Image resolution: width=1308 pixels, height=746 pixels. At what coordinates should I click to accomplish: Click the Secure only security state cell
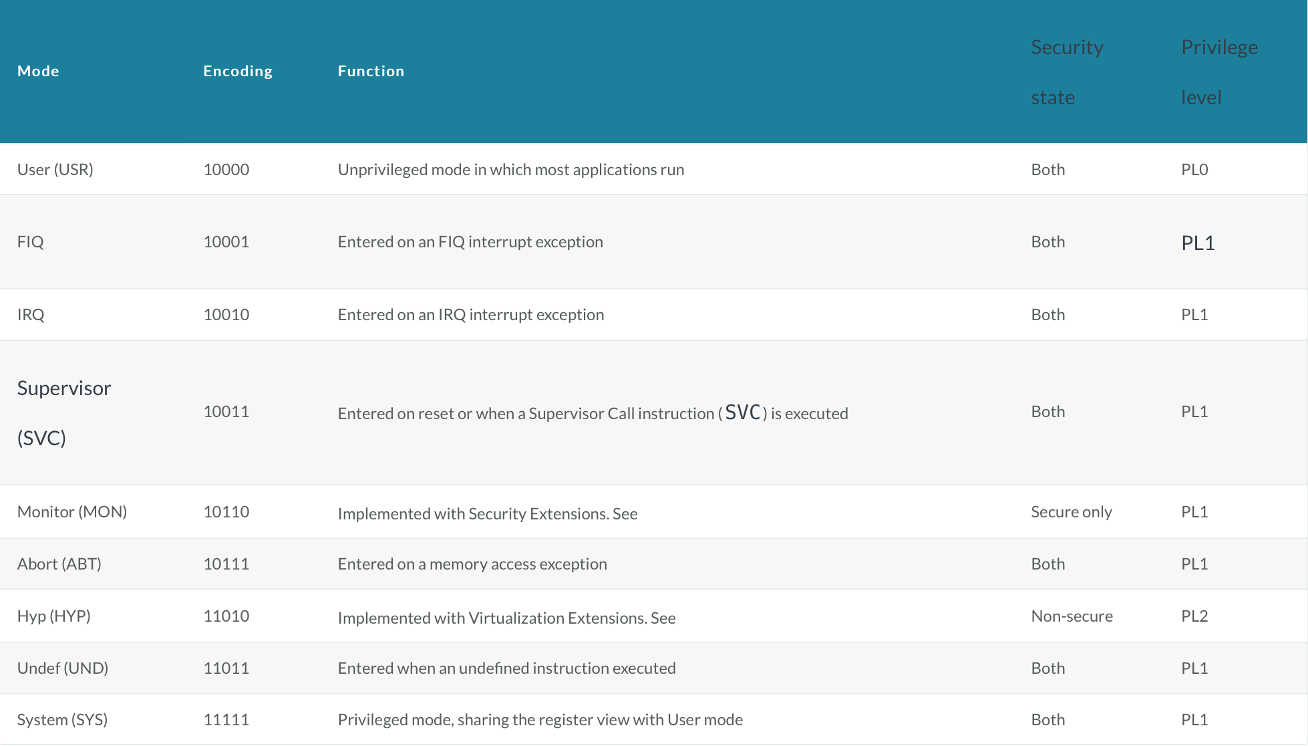(1072, 512)
